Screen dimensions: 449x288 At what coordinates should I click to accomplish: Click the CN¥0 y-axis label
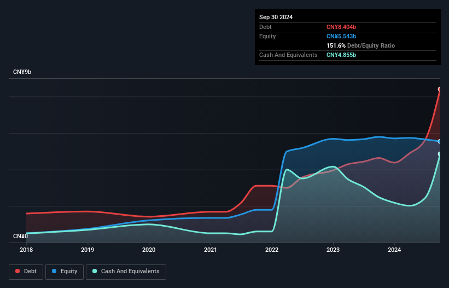tap(20, 236)
